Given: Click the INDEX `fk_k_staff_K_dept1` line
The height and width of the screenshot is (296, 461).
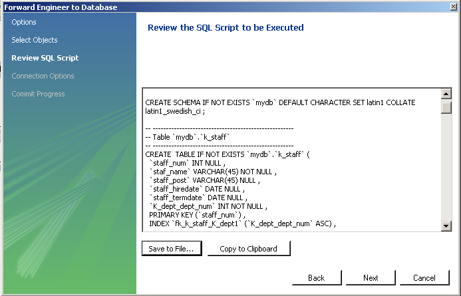Looking at the screenshot, I should point(242,223).
